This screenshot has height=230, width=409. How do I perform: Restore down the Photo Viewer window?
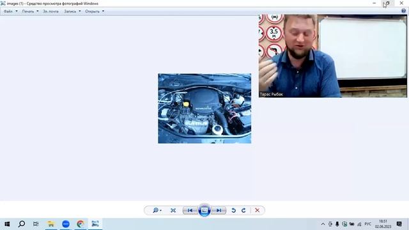point(388,3)
